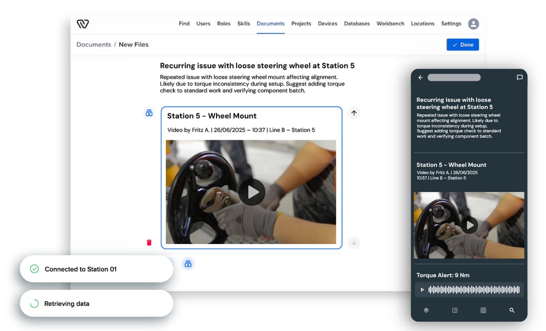Open the user profile avatar icon
Image resolution: width=546 pixels, height=331 pixels.
[x=473, y=24]
